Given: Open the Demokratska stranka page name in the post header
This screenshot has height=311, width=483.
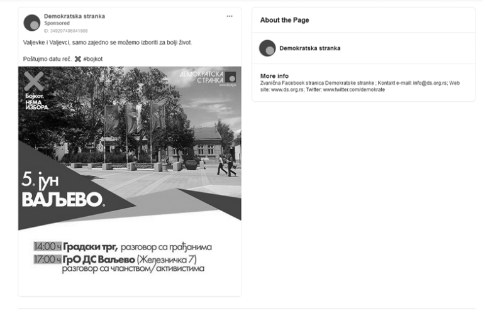Looking at the screenshot, I should [x=74, y=16].
